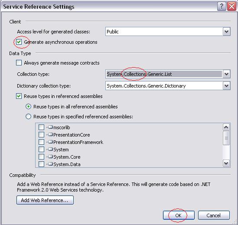Uncheck Generate asynchronous operations

19,42
